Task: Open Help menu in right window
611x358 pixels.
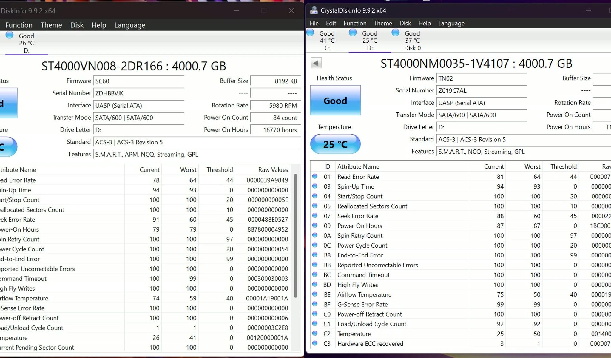Action: pyautogui.click(x=425, y=23)
